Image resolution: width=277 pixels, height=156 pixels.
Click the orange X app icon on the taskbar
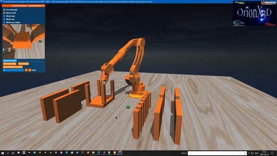point(115,153)
